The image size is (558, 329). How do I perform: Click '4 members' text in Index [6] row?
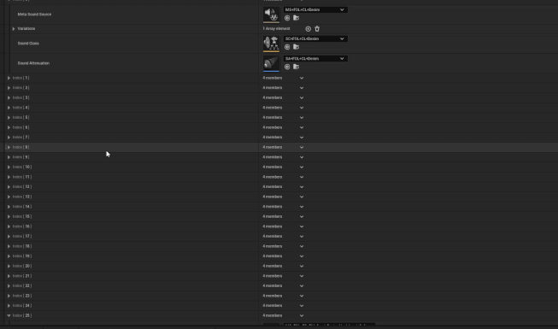[x=273, y=127]
